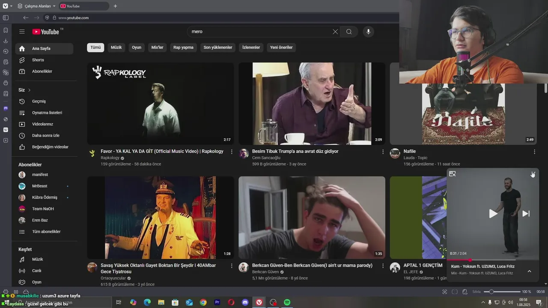Image resolution: width=548 pixels, height=308 pixels.
Task: Open Daha sonra izle list
Action: (x=44, y=136)
